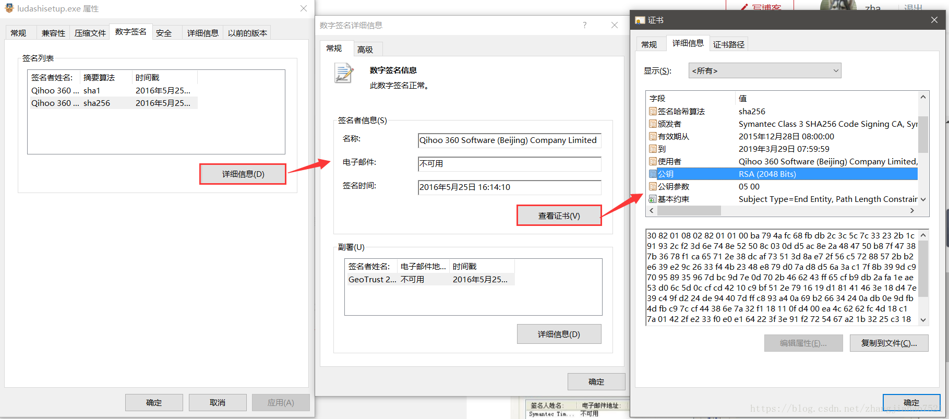Click the 公钥参数 field icon
Screen dimensions: 949x419
coord(653,186)
